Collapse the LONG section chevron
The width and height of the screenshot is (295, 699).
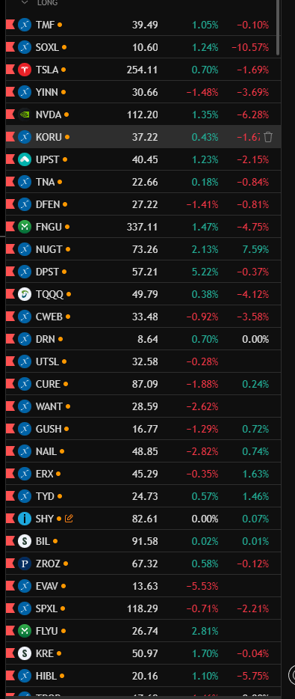[x=25, y=3]
